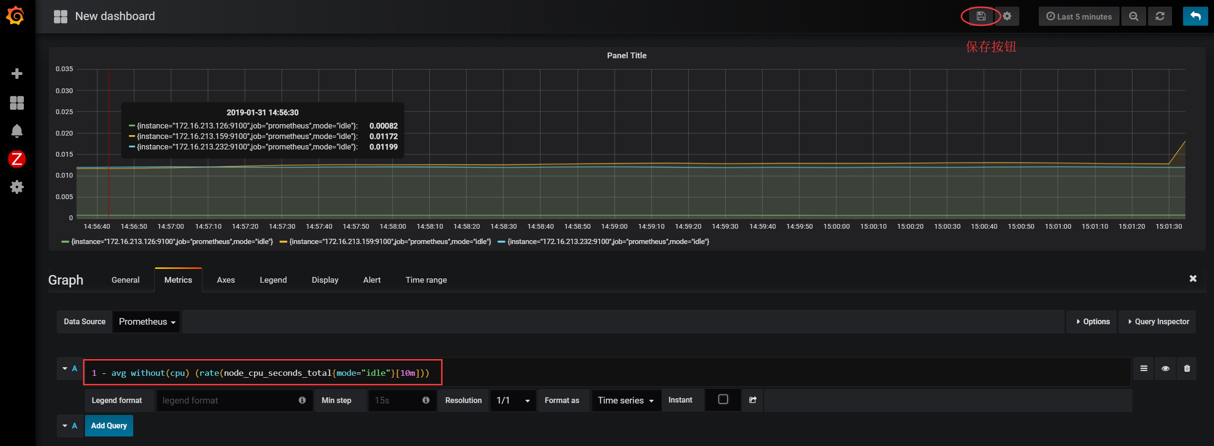Open the Create plus icon in sidebar
The width and height of the screenshot is (1214, 446).
click(17, 74)
